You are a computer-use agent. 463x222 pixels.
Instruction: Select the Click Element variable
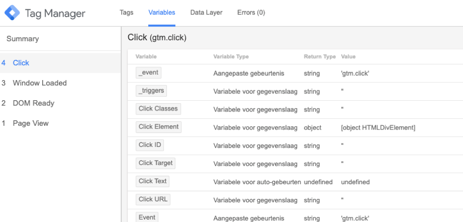tap(159, 127)
